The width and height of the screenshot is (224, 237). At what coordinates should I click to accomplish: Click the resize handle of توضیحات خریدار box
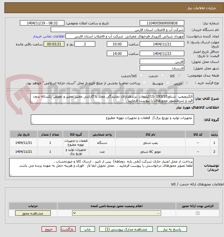(x=11, y=175)
